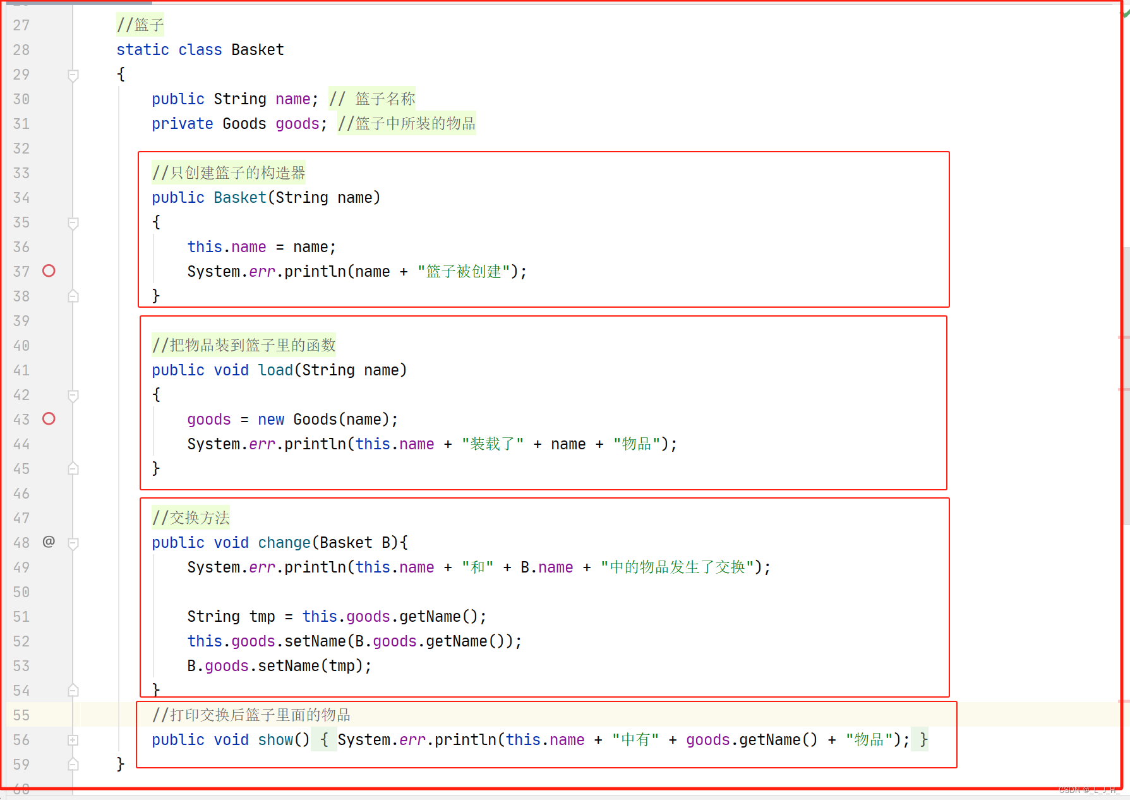Click the comment '//打印交换后篮子里面的物品'
The width and height of the screenshot is (1130, 800).
tap(251, 715)
